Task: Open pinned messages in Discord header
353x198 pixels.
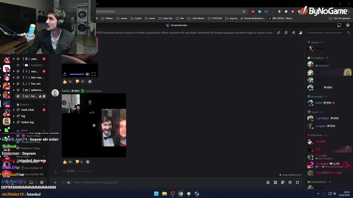Action: tap(293, 32)
